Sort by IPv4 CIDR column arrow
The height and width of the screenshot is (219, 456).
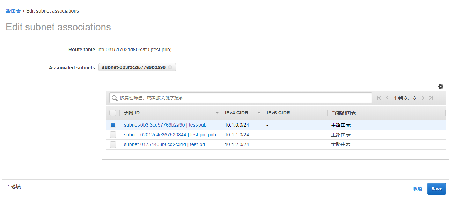click(259, 113)
